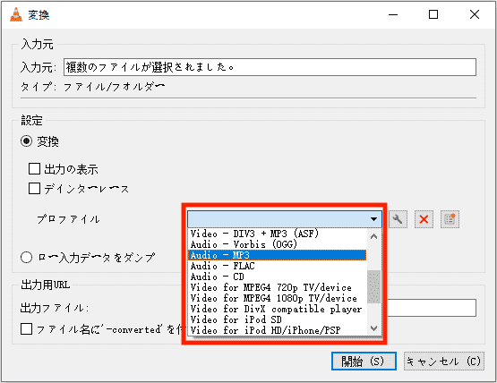Choose Audio - Vorbis (OGG) profile
The width and height of the screenshot is (497, 383).
click(x=278, y=244)
